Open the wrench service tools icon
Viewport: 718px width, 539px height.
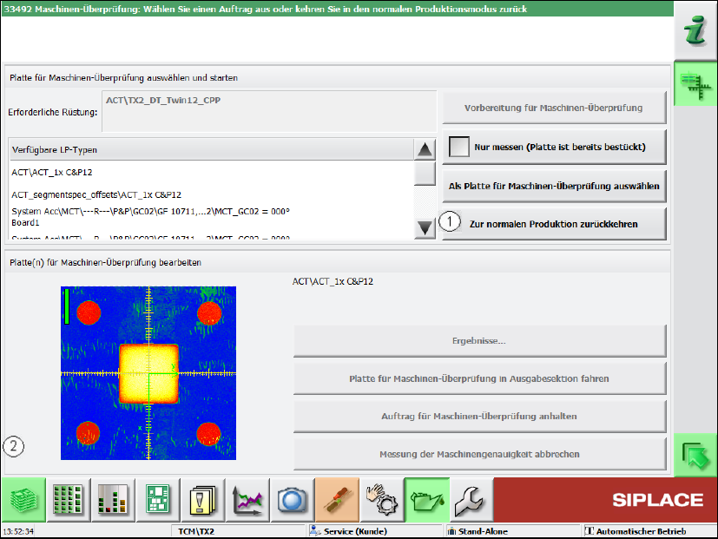pyautogui.click(x=471, y=500)
